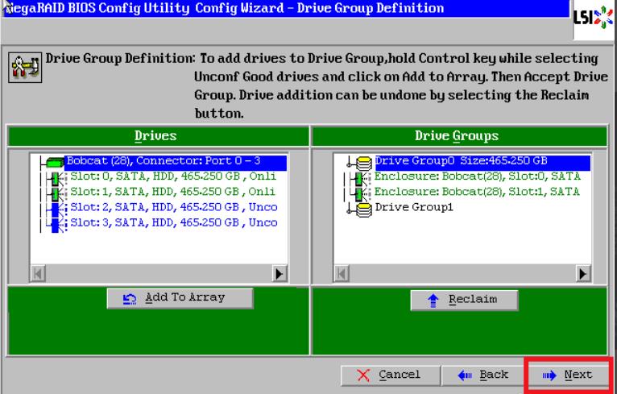Viewport: 617px width, 394px height.
Task: Go Back to the previous wizard step
Action: tap(483, 375)
